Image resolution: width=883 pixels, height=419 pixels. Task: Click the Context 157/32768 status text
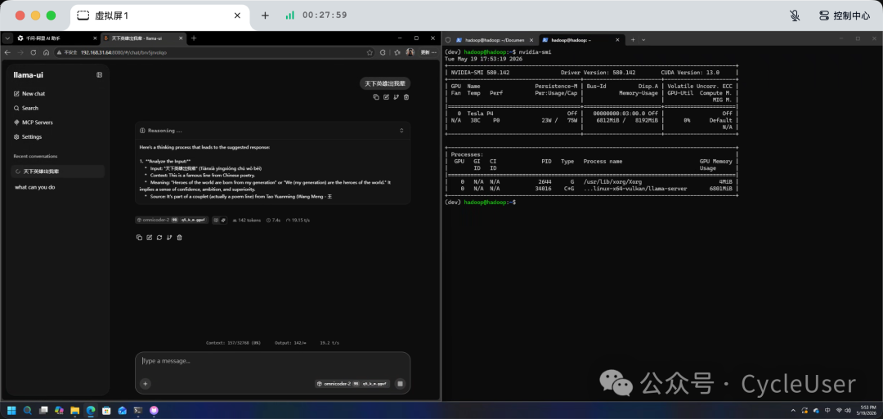click(x=233, y=342)
